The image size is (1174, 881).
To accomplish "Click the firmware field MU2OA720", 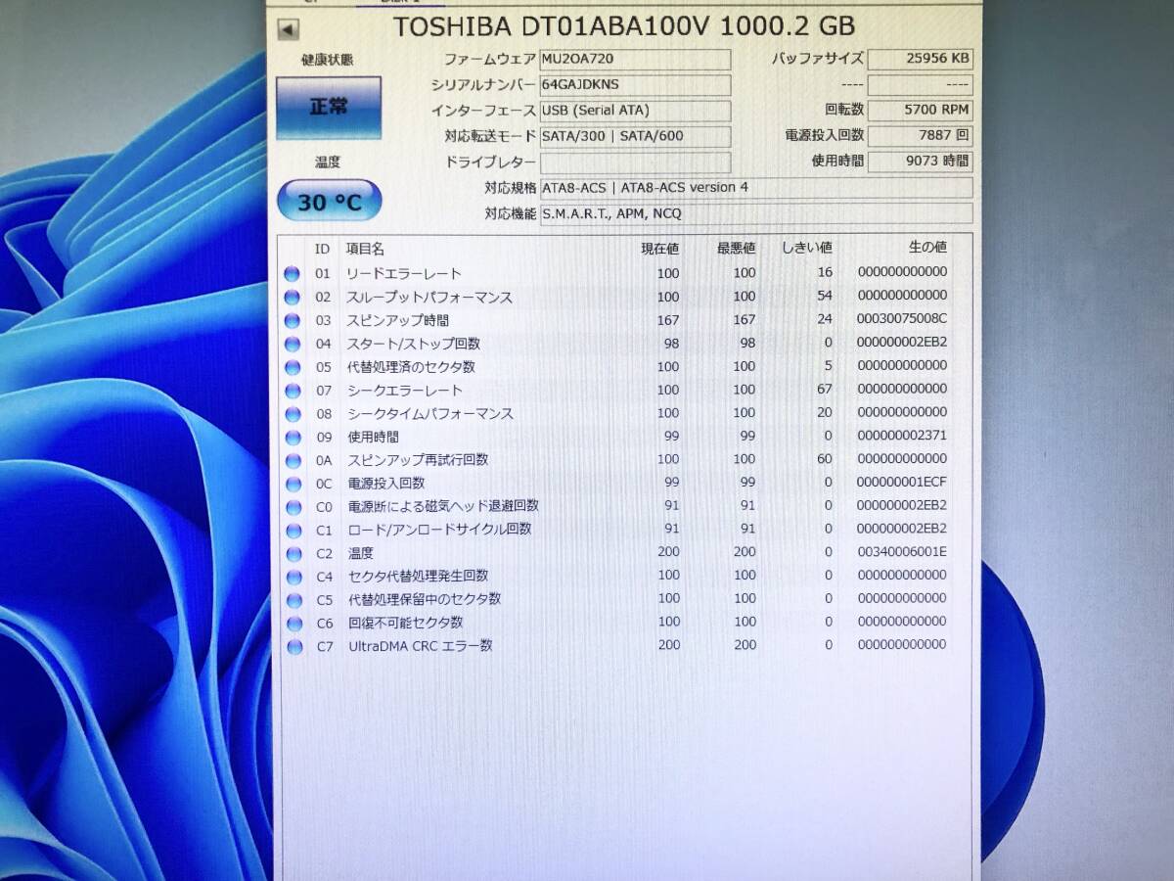I will pos(635,60).
